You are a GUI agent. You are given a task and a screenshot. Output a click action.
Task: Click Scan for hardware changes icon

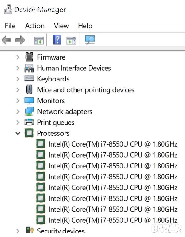(90, 40)
